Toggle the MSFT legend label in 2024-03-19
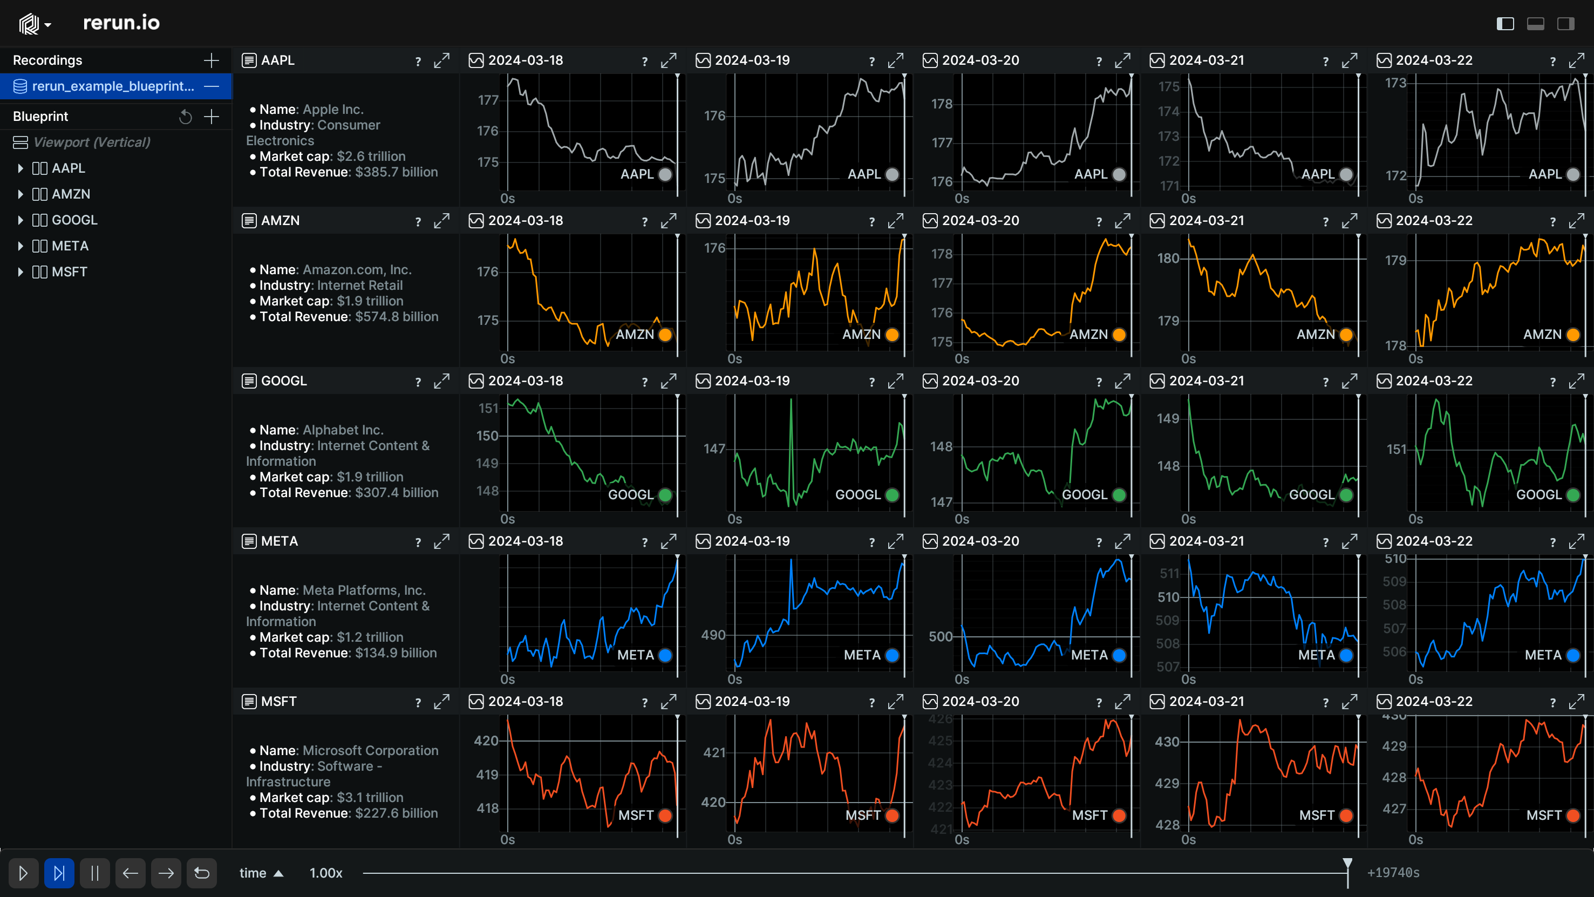 coord(863,816)
